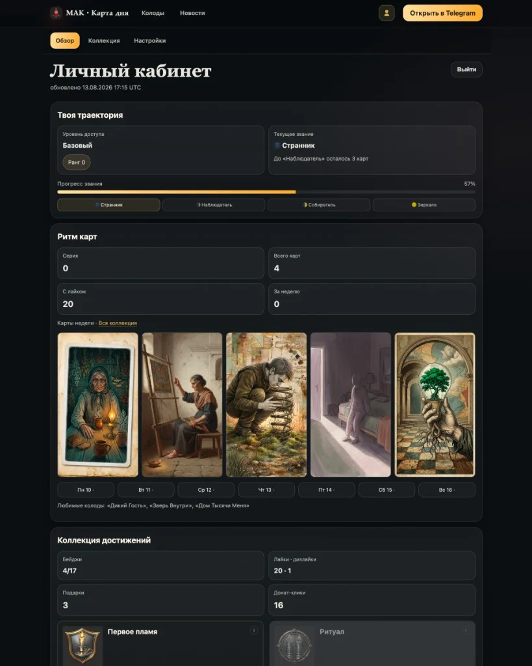Open the Настройки tab
Viewport: 532px width, 666px height.
click(150, 41)
